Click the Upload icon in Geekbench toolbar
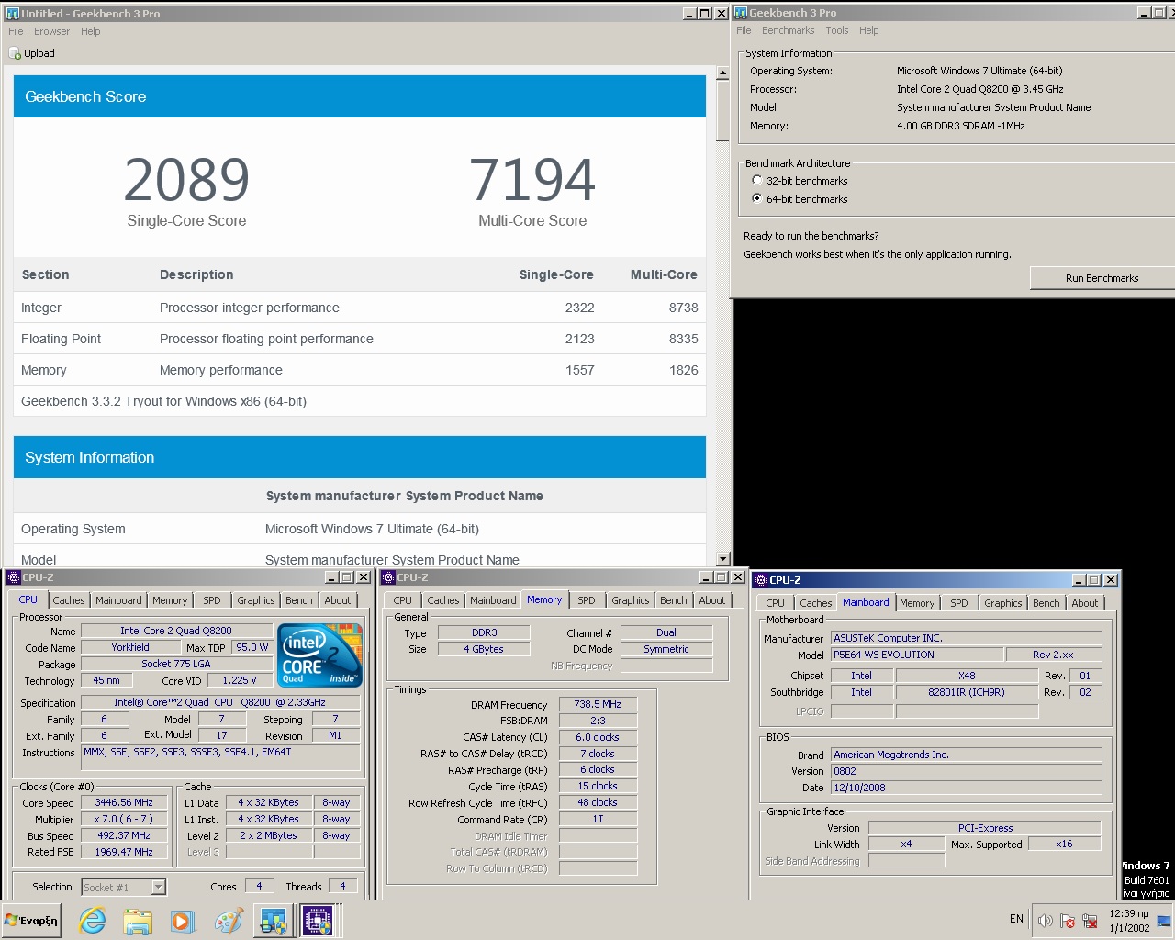Screen dimensions: 1175x940 coord(15,53)
